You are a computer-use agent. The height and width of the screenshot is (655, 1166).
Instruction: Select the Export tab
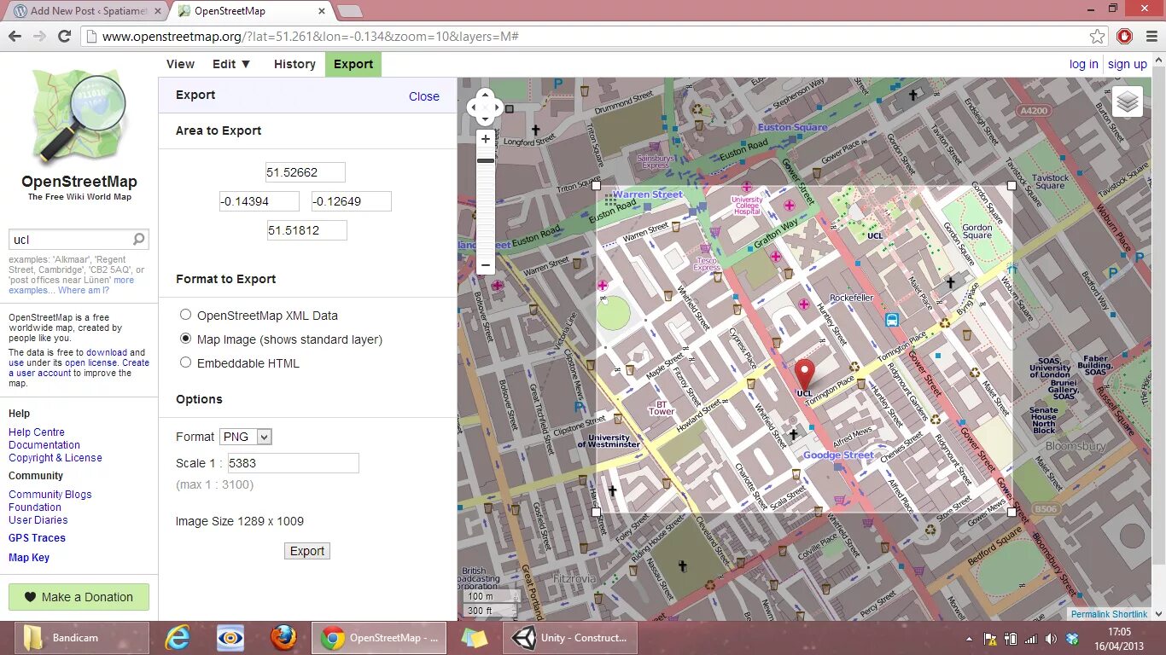point(353,64)
